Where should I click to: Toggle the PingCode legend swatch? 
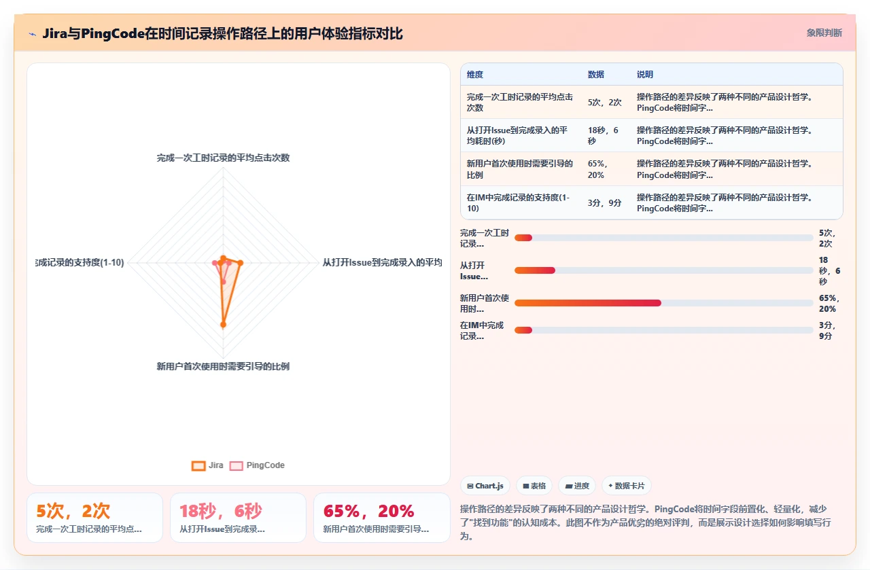[x=236, y=466]
